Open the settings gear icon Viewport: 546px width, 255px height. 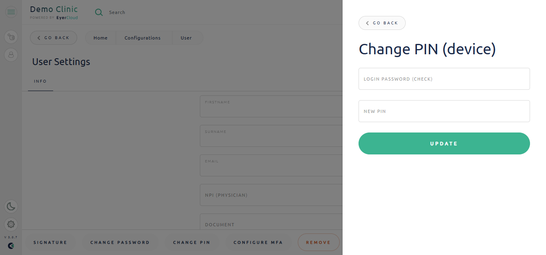point(11,224)
